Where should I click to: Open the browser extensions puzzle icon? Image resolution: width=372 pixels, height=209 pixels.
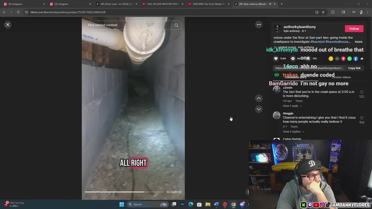pyautogui.click(x=333, y=12)
